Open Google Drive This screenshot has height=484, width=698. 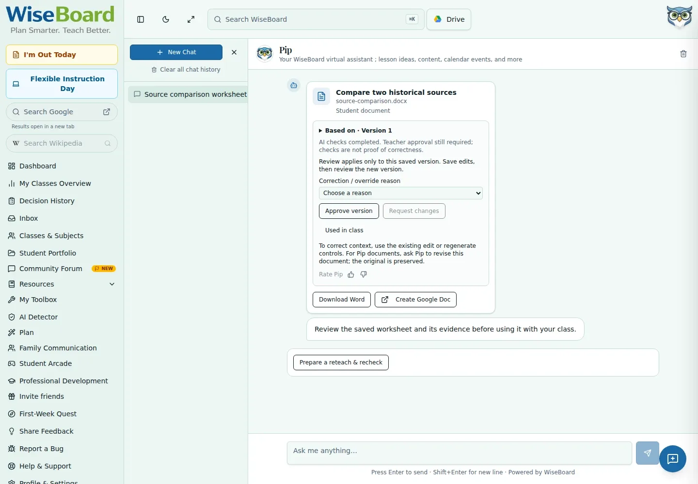point(449,19)
